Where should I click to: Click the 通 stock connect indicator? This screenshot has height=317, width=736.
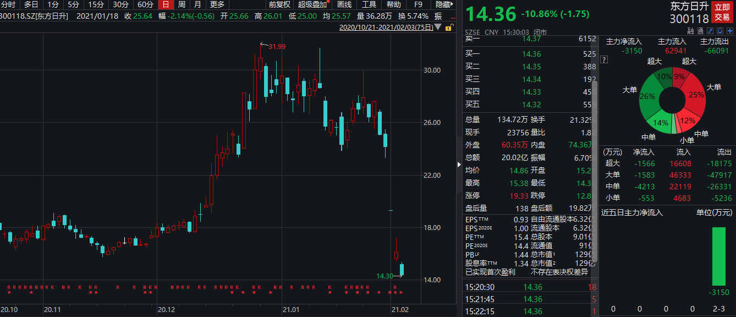700,31
